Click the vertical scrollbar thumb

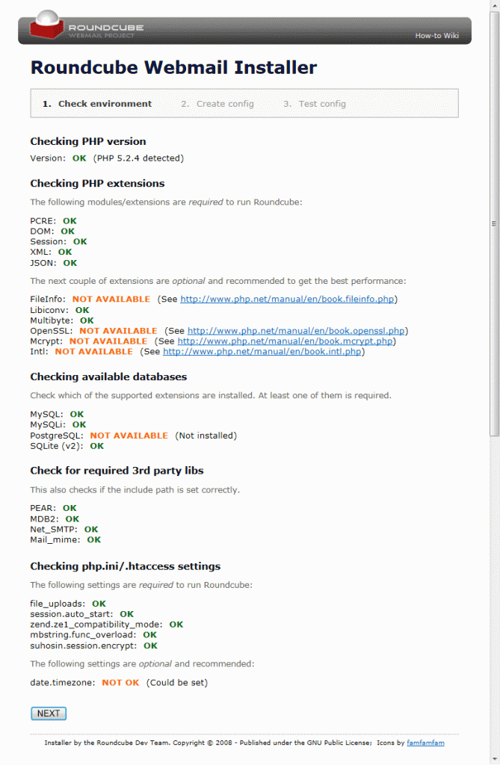[x=495, y=223]
